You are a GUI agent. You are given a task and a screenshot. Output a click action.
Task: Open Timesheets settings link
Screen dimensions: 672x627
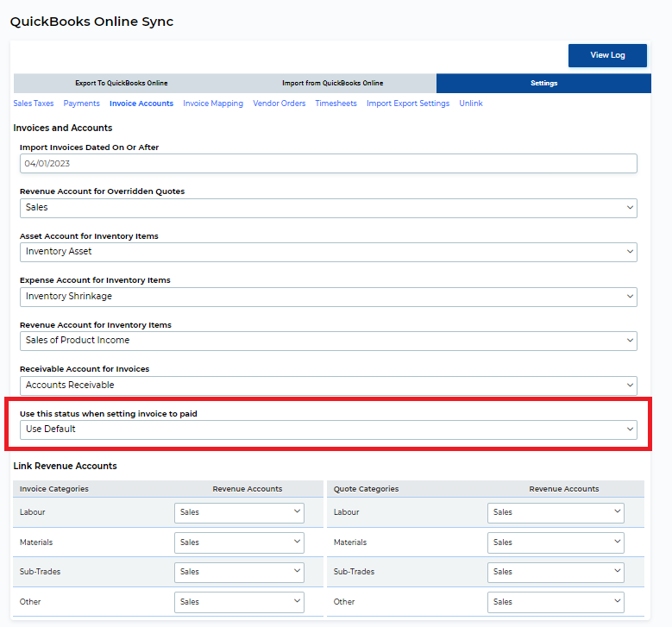pos(336,103)
